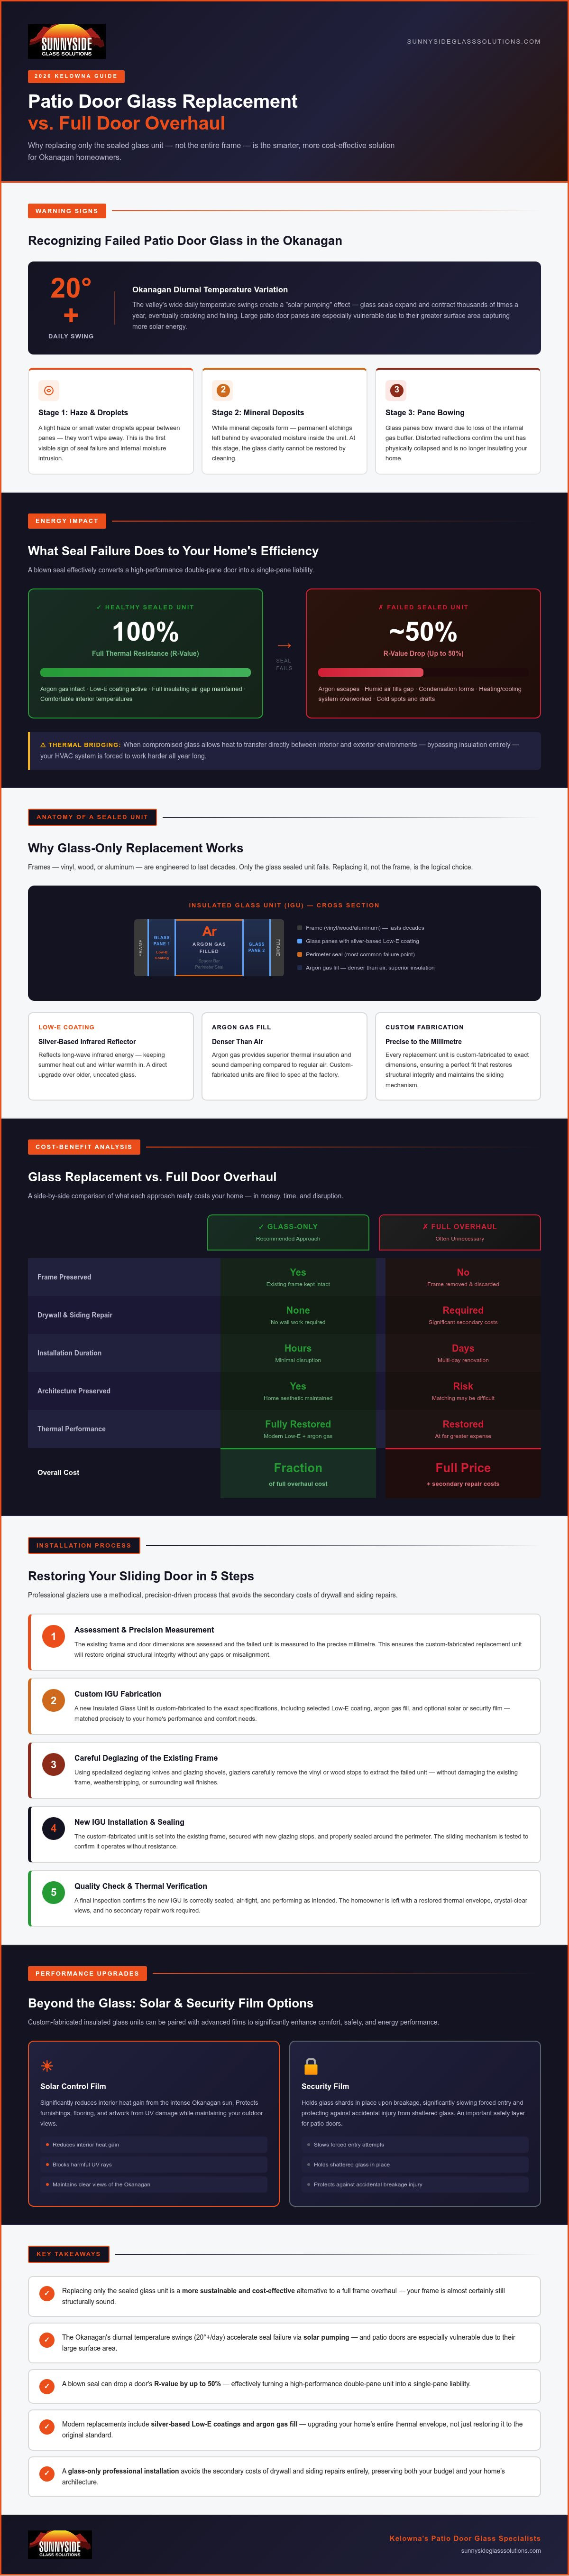Screen dimensions: 569x2576
Task: Click the green 100% thermal resistance bar
Action: tap(145, 672)
